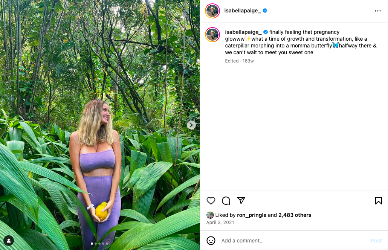The height and width of the screenshot is (250, 388).
Task: Click the verified badge in post header
Action: (x=265, y=11)
